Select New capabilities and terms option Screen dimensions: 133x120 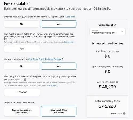59,111
